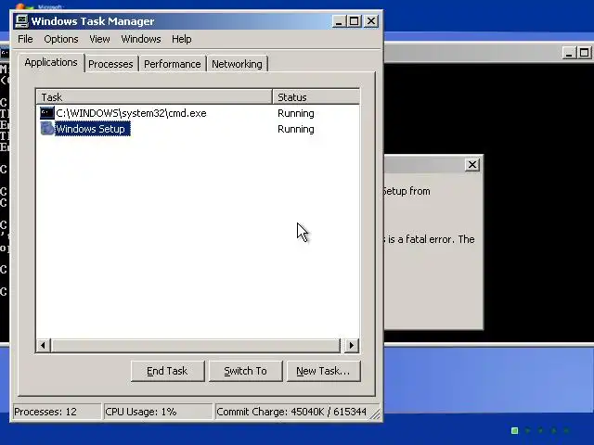Sort the list by Status column header

[x=316, y=97]
